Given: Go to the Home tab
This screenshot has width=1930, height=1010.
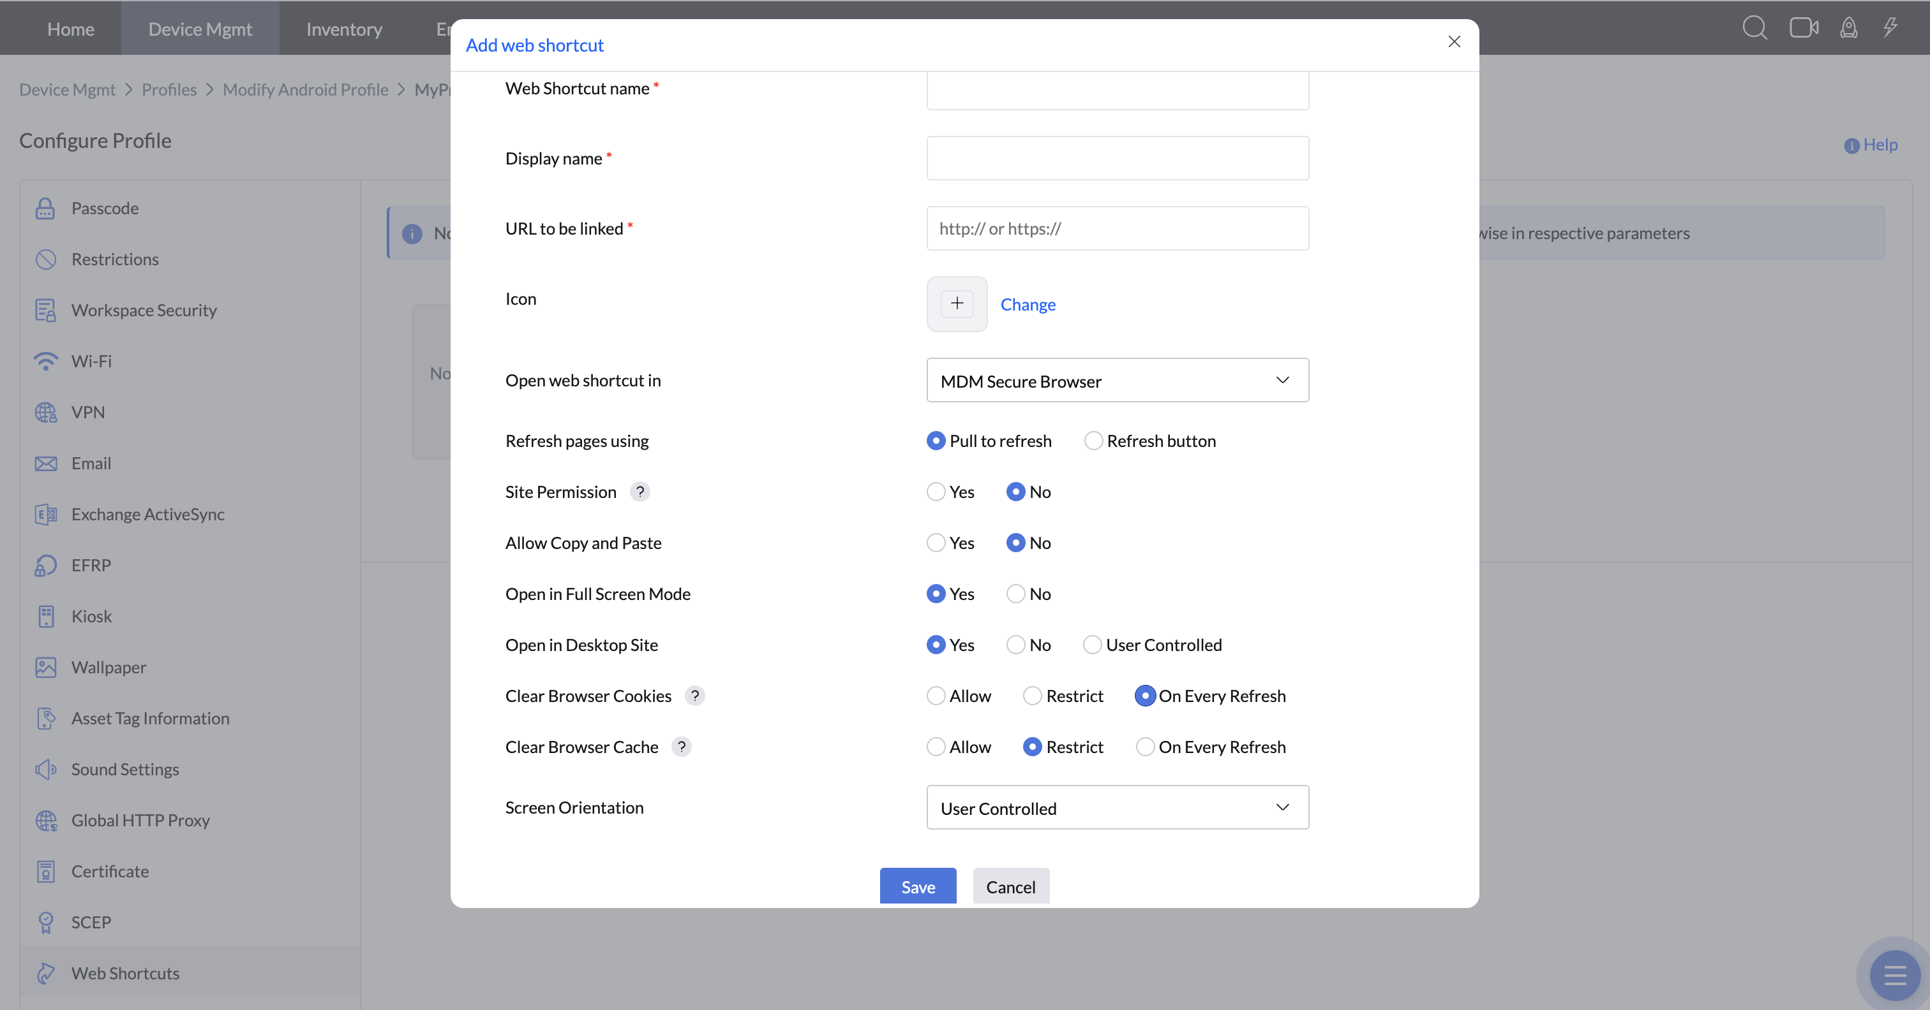Looking at the screenshot, I should [x=70, y=29].
